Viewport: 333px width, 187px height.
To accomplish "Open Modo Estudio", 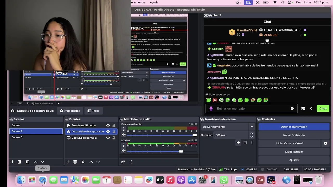I will [294, 152].
